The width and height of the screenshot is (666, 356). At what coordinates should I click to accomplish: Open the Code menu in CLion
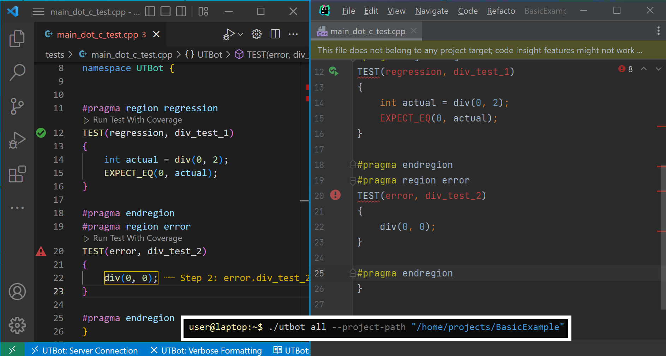pyautogui.click(x=468, y=11)
